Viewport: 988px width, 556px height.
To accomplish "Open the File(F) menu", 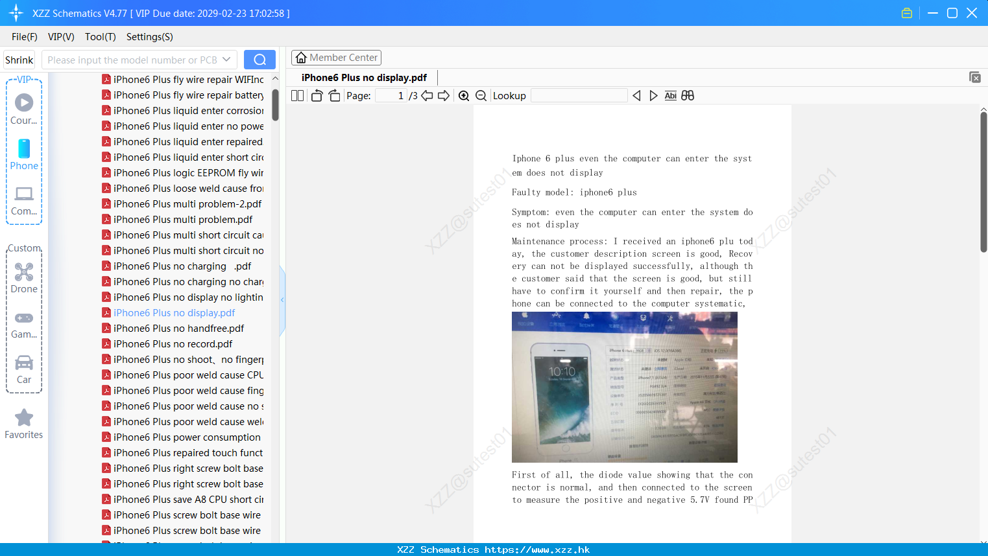I will pos(25,37).
